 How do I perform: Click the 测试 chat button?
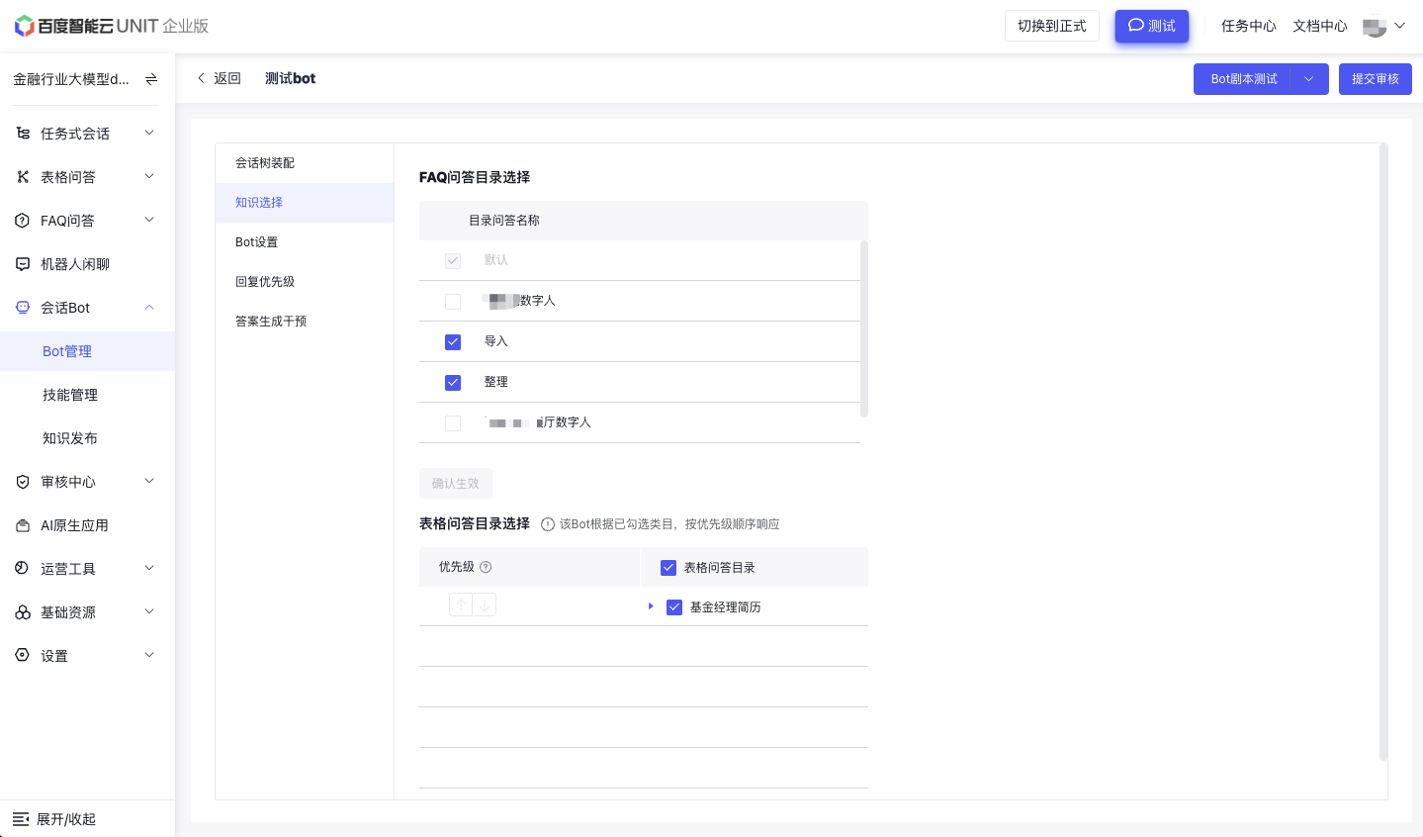tap(1152, 26)
